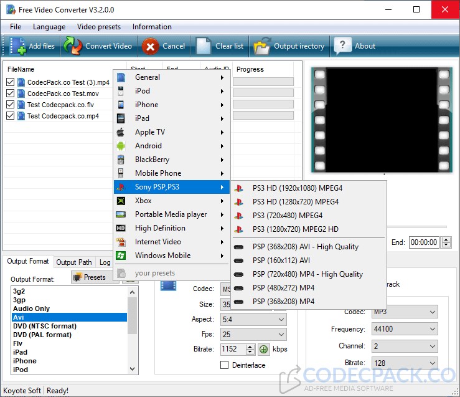Click the green plus bitrate icon
Screen dimensions: 460x397
(264, 350)
